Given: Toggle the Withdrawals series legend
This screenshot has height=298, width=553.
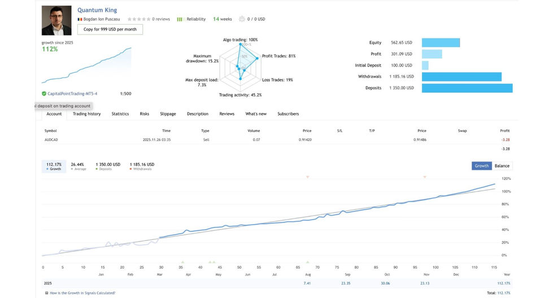Looking at the screenshot, I should [141, 166].
